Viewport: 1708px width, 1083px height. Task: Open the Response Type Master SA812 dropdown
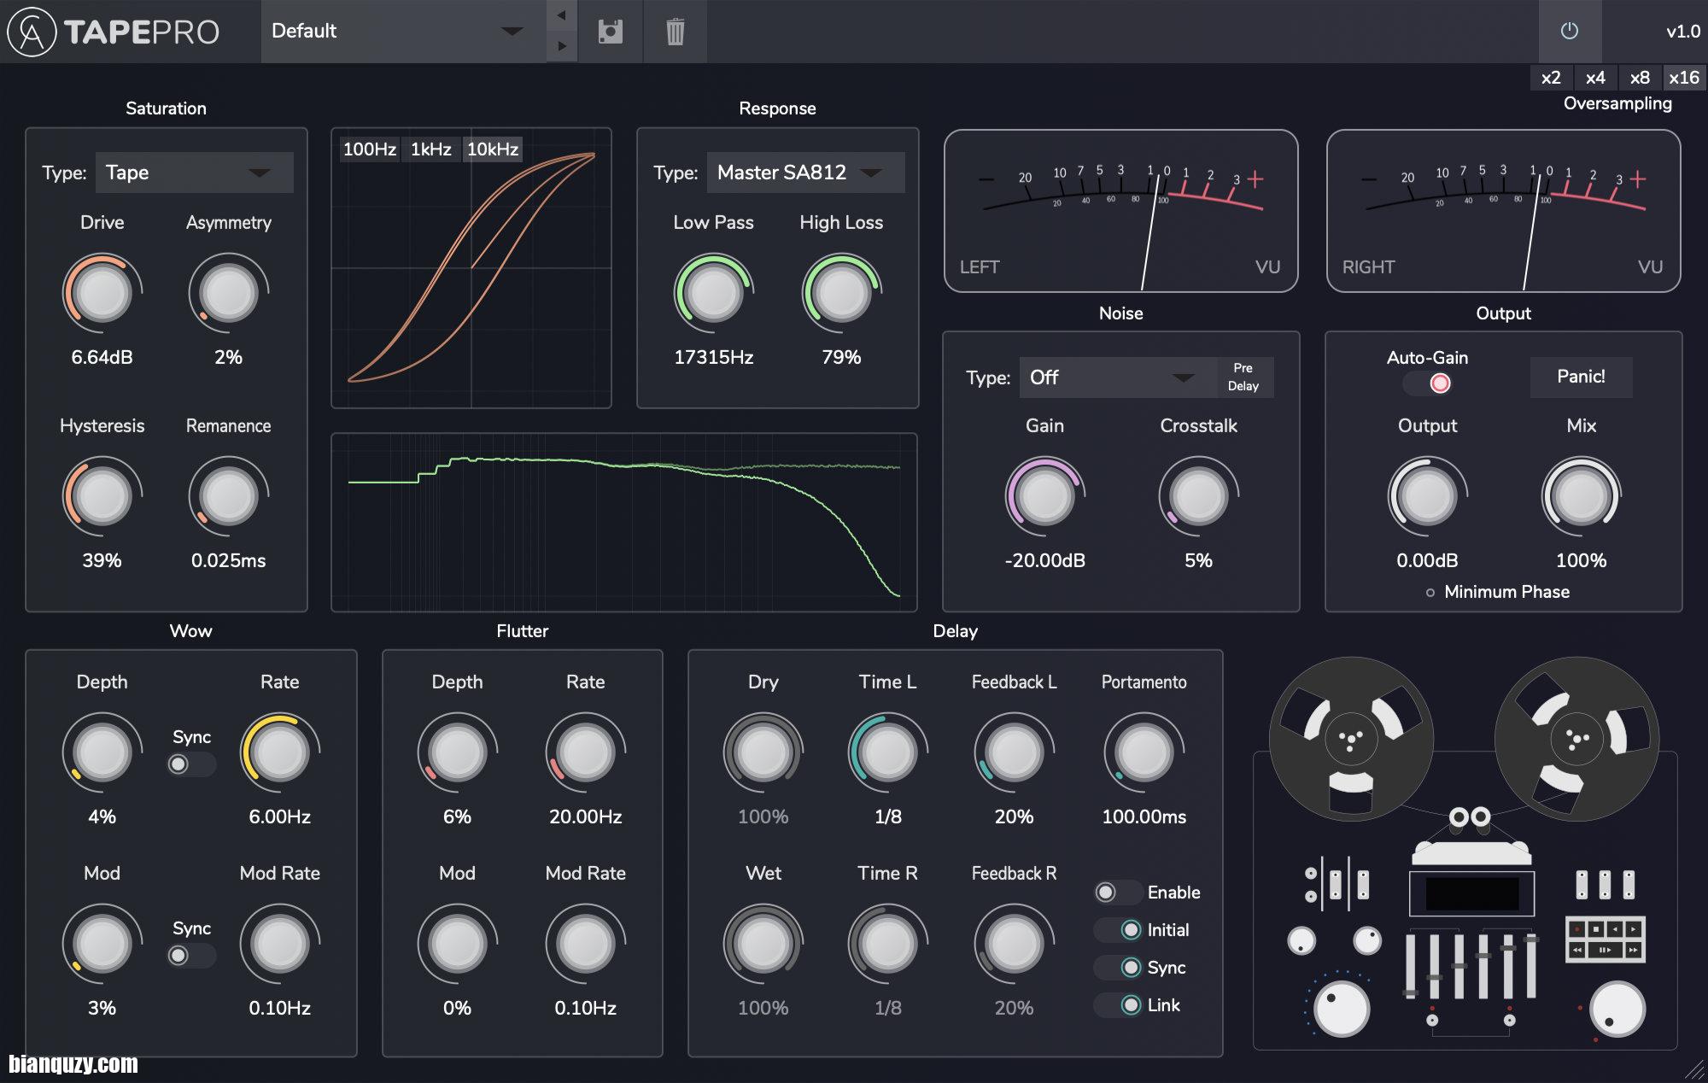pyautogui.click(x=805, y=173)
